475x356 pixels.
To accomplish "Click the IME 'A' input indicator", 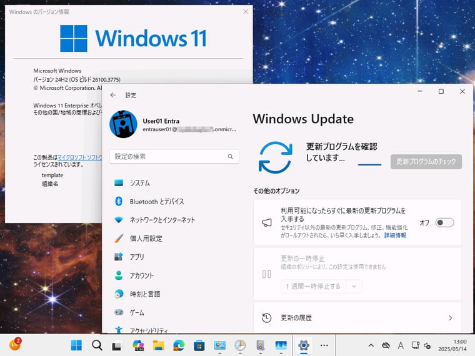I will (401, 345).
